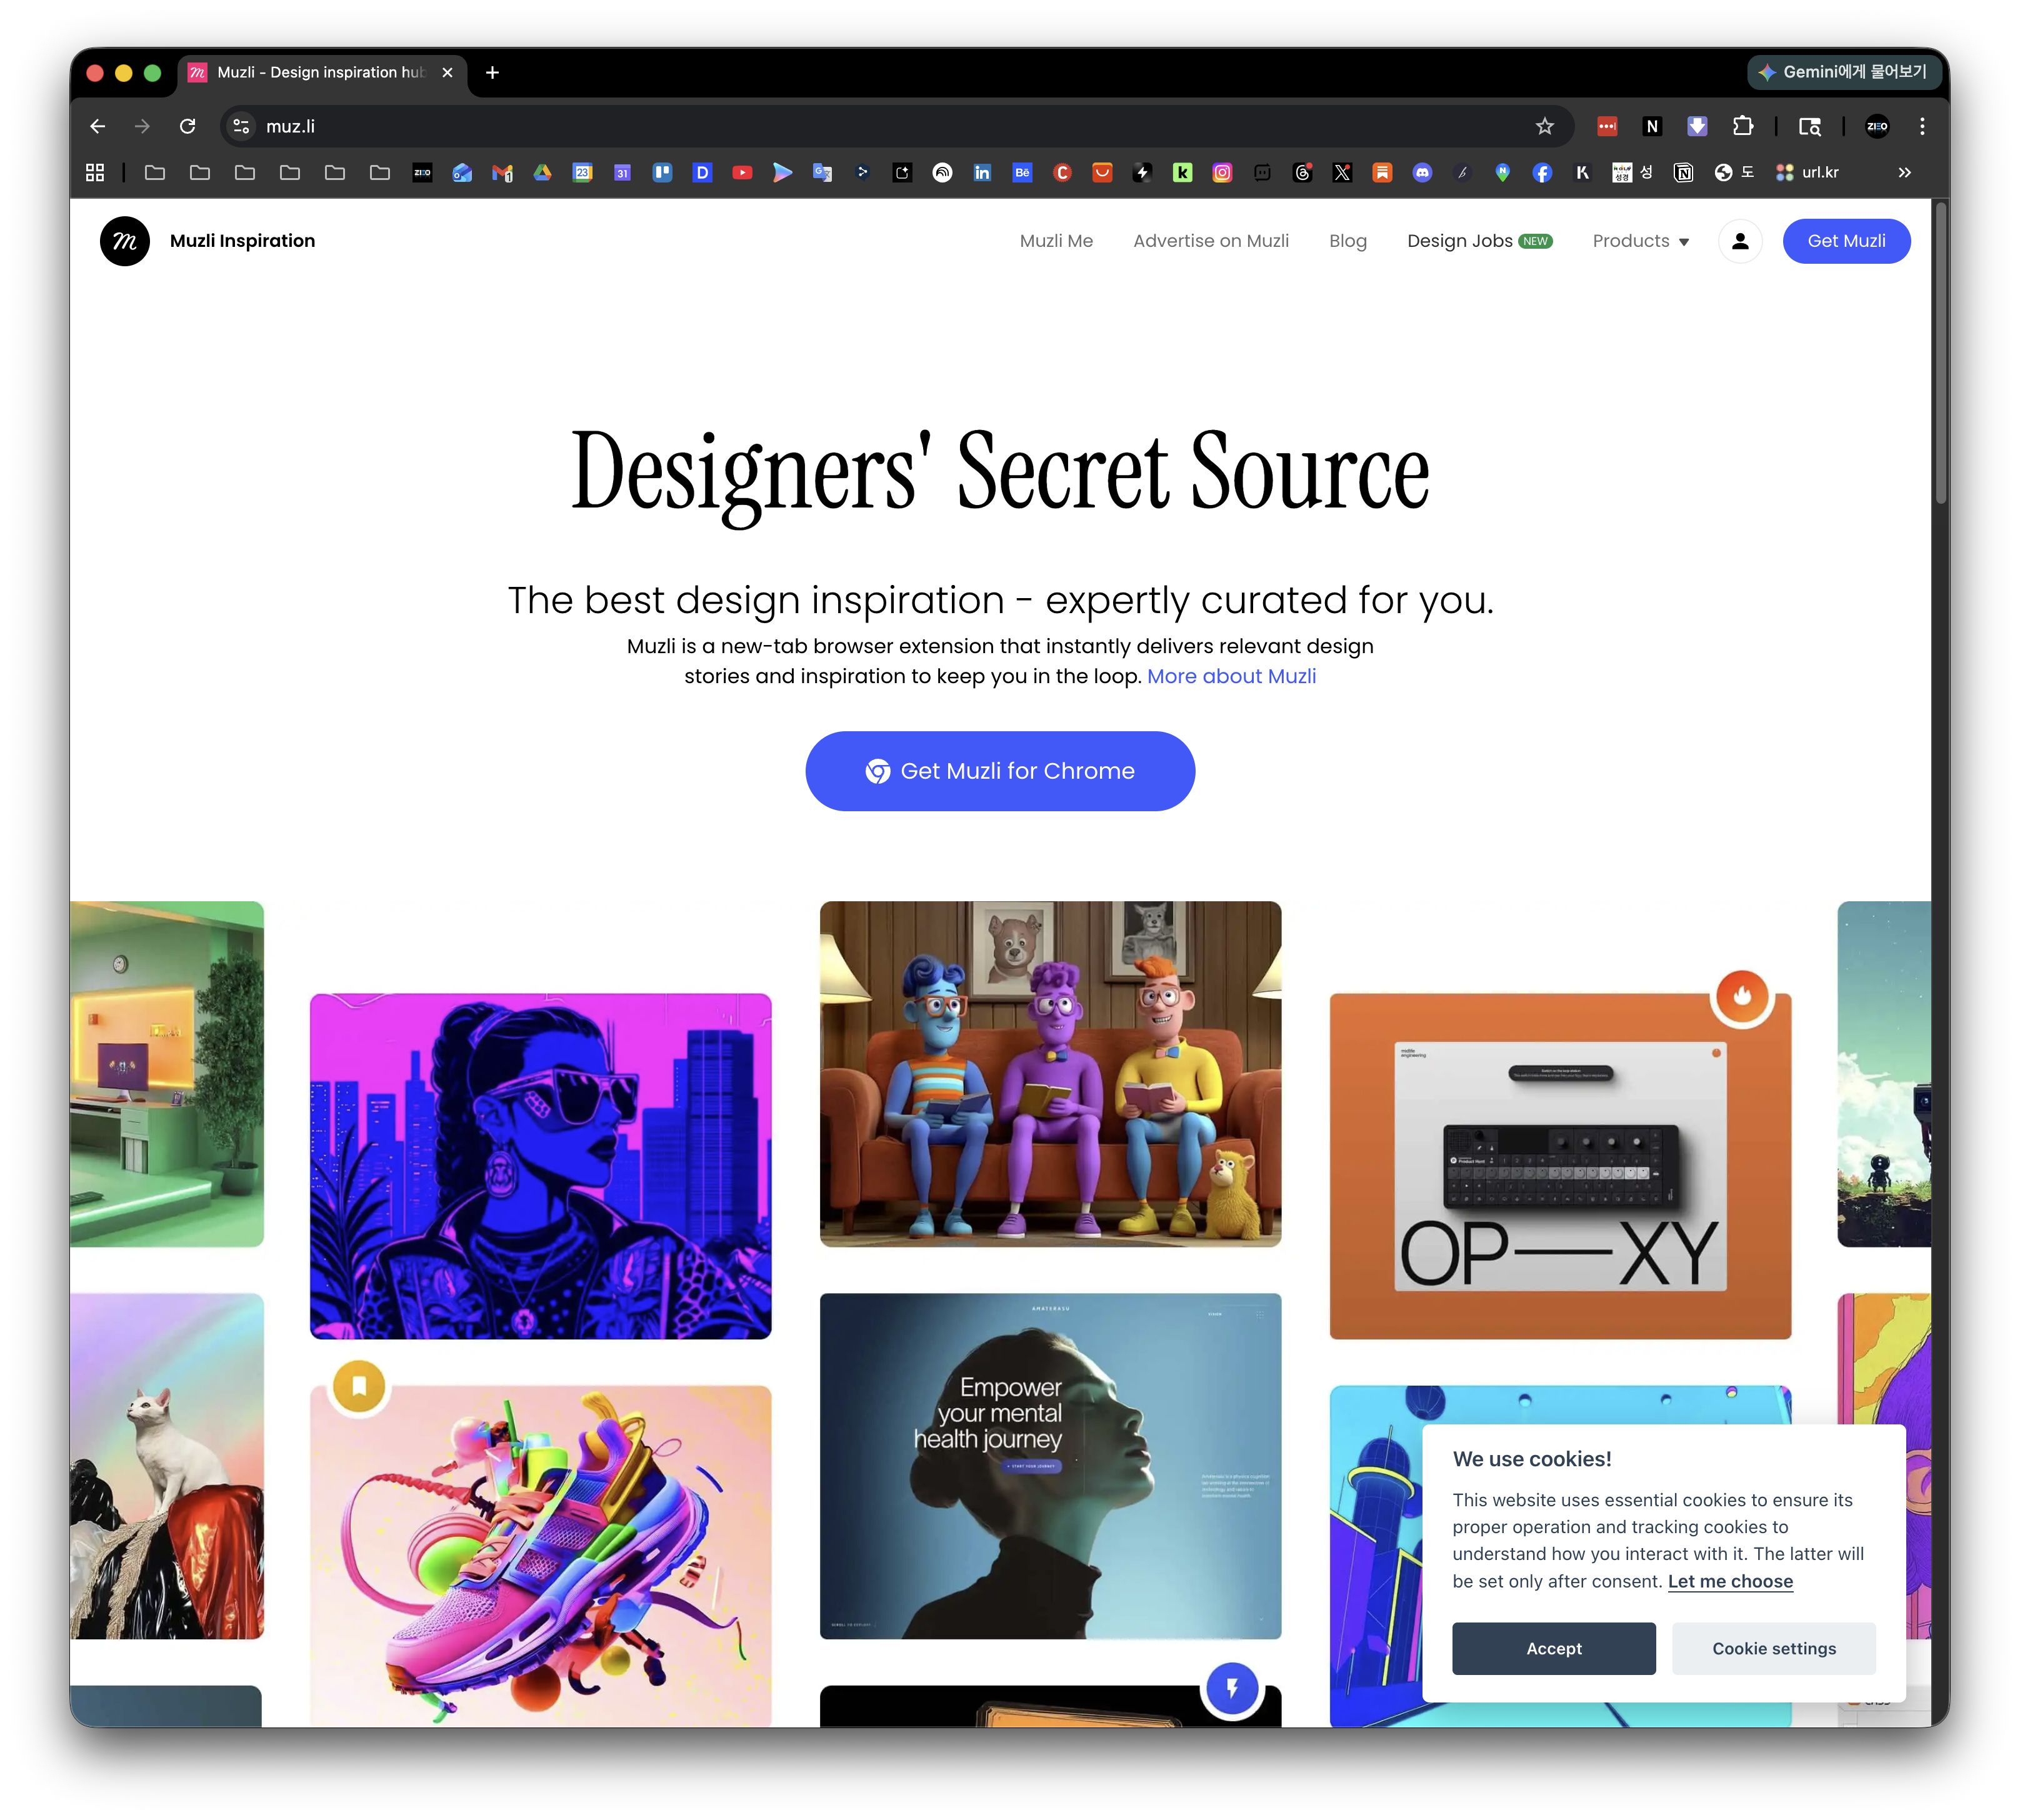Click the page vertical scrollbar
This screenshot has height=1820, width=2020.
(x=1941, y=353)
